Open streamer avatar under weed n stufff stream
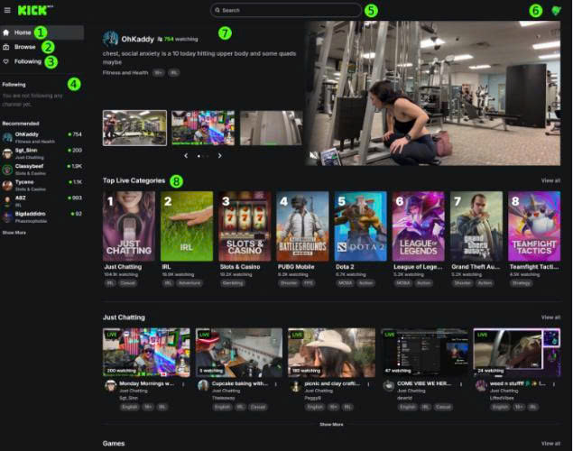 (481, 386)
